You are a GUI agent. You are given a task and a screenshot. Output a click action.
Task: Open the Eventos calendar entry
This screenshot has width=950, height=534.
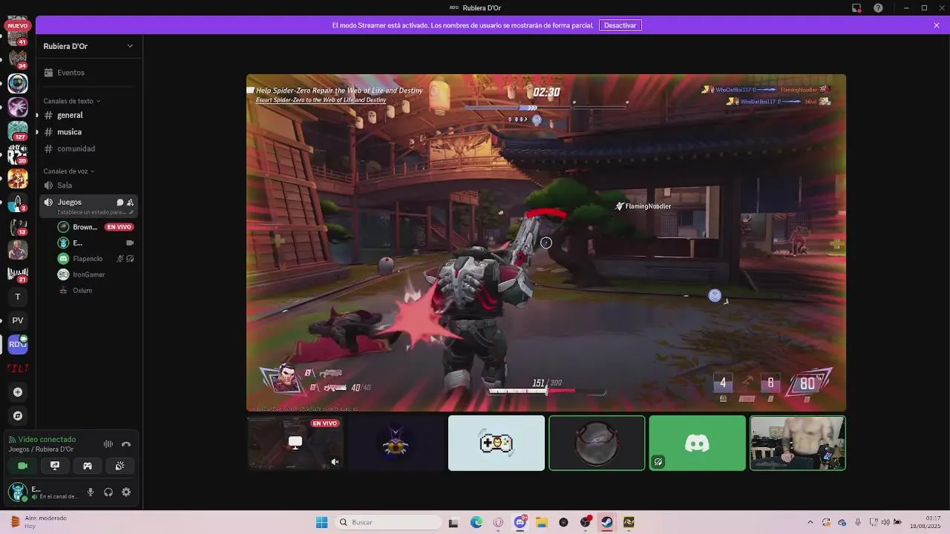(x=71, y=73)
